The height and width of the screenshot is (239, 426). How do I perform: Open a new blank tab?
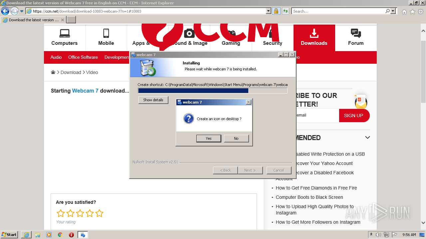click(71, 20)
